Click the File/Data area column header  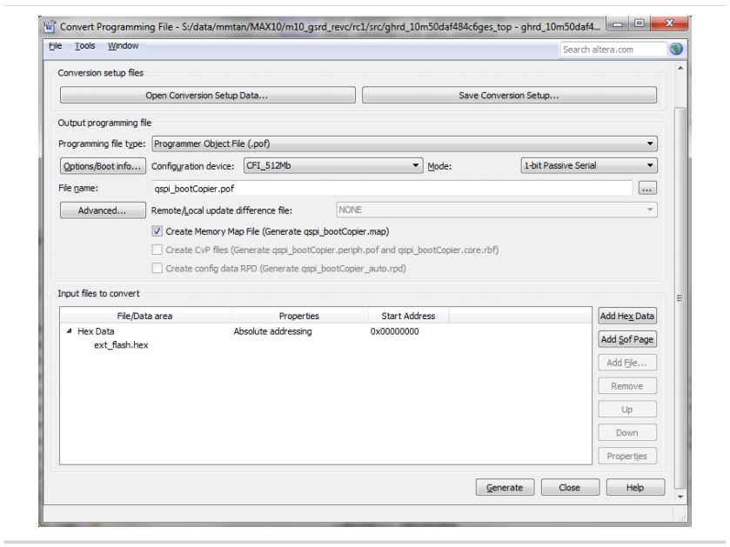[x=144, y=316]
